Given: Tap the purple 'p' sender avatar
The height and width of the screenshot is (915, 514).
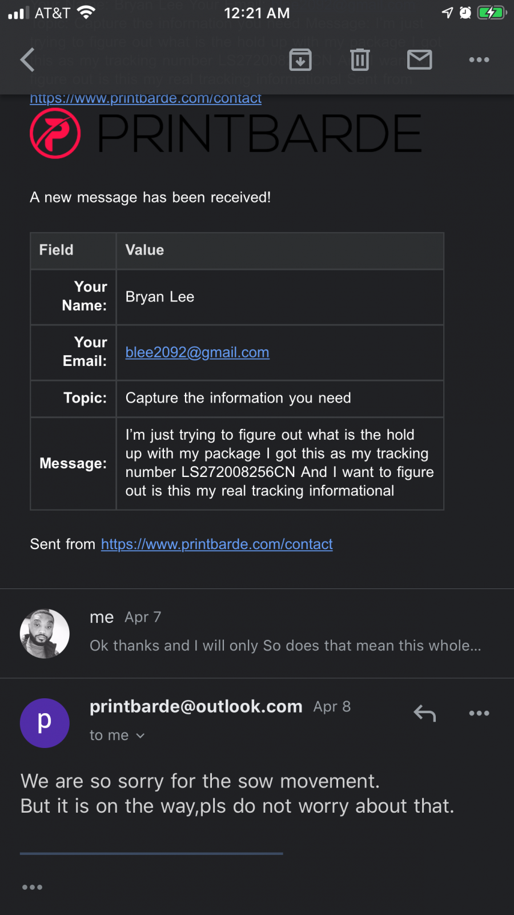Looking at the screenshot, I should point(45,723).
